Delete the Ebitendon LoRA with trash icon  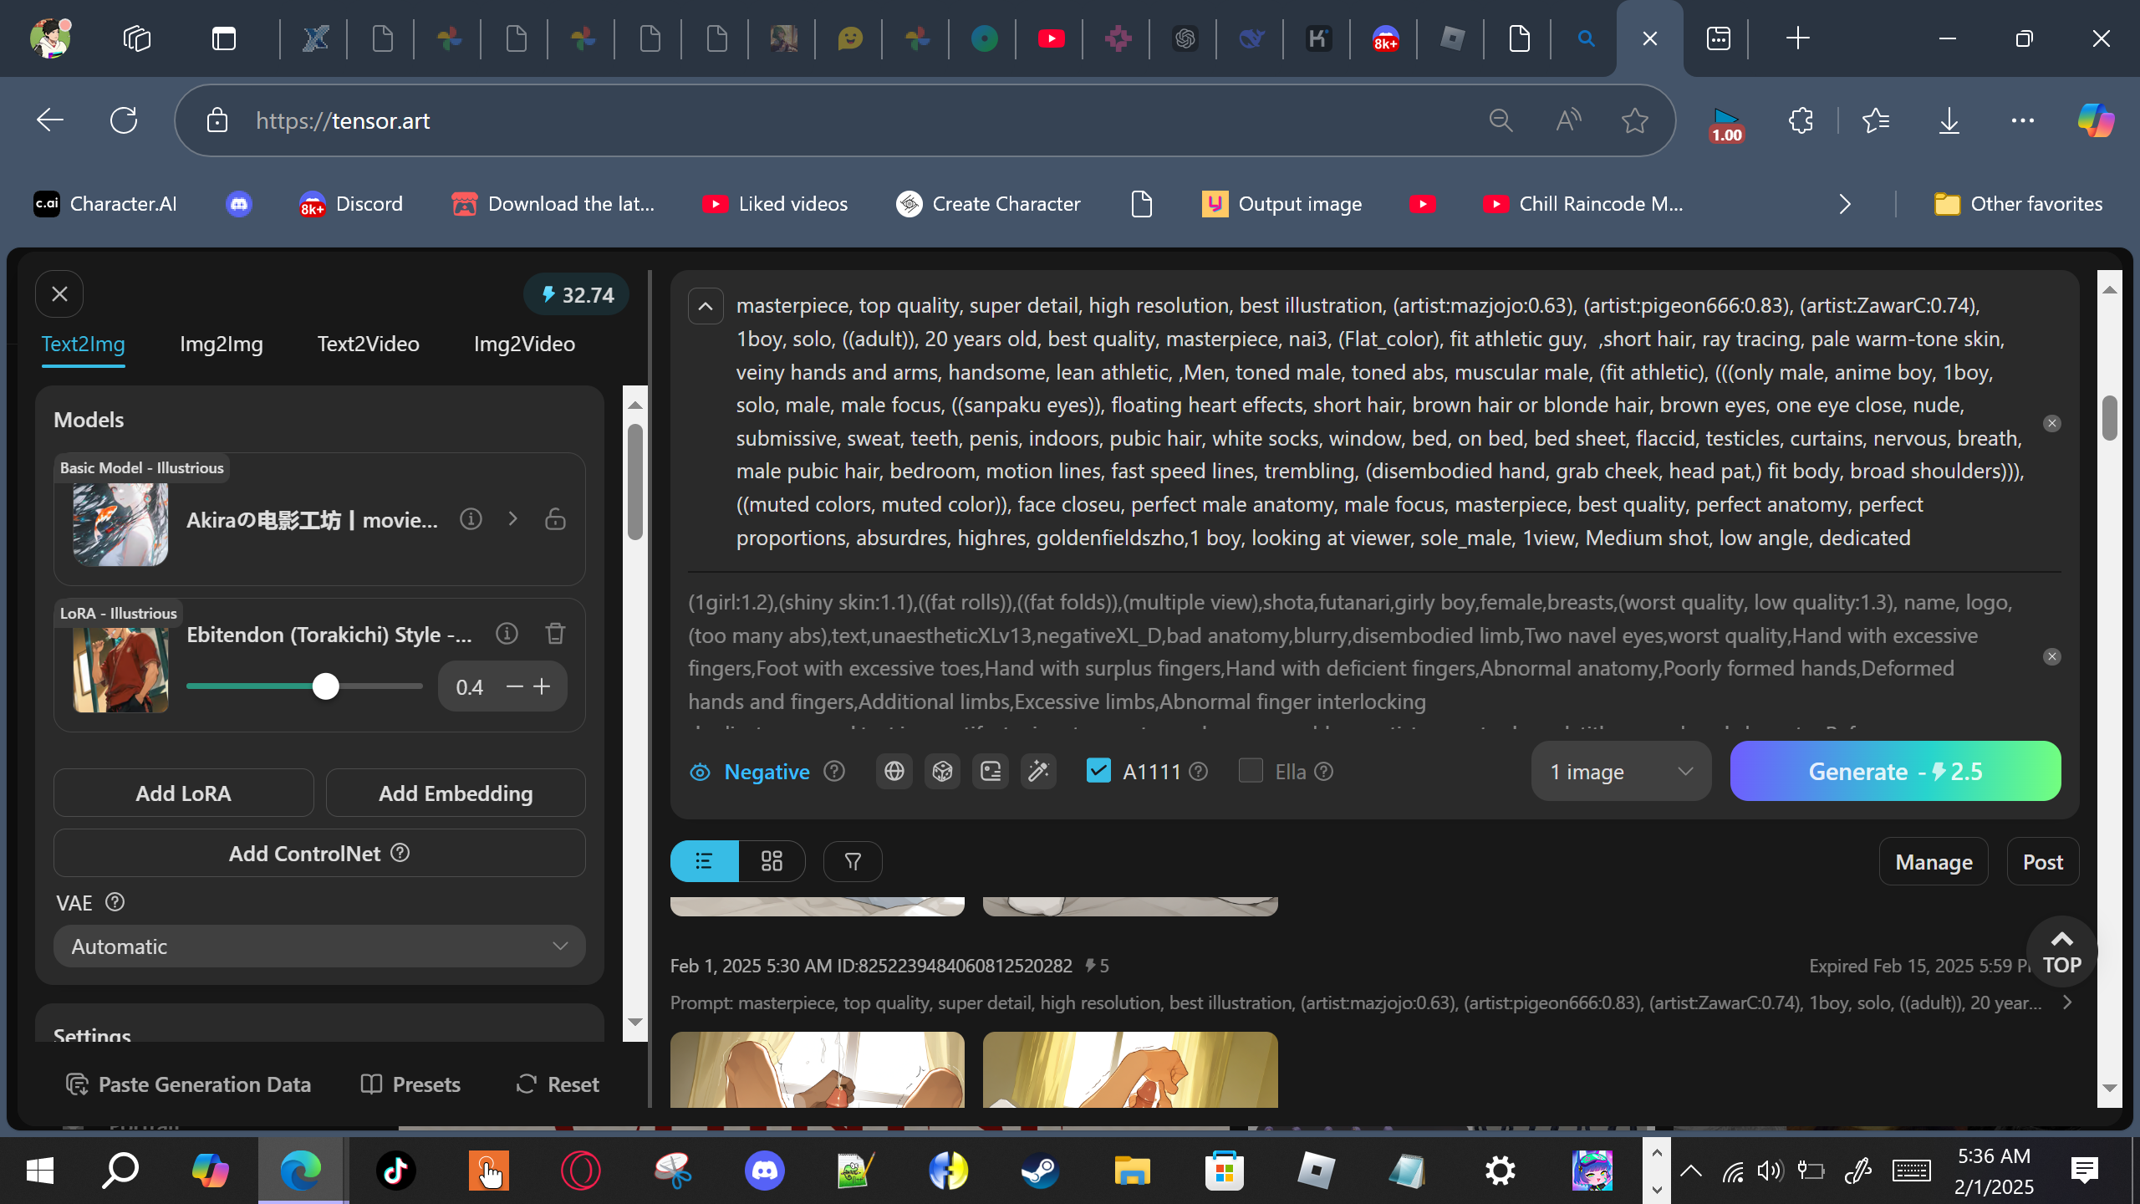(555, 634)
